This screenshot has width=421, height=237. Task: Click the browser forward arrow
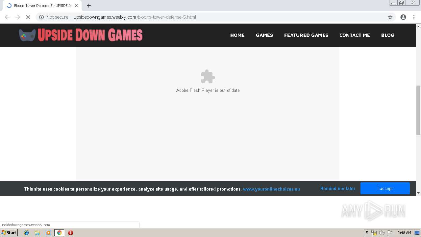[x=18, y=17]
